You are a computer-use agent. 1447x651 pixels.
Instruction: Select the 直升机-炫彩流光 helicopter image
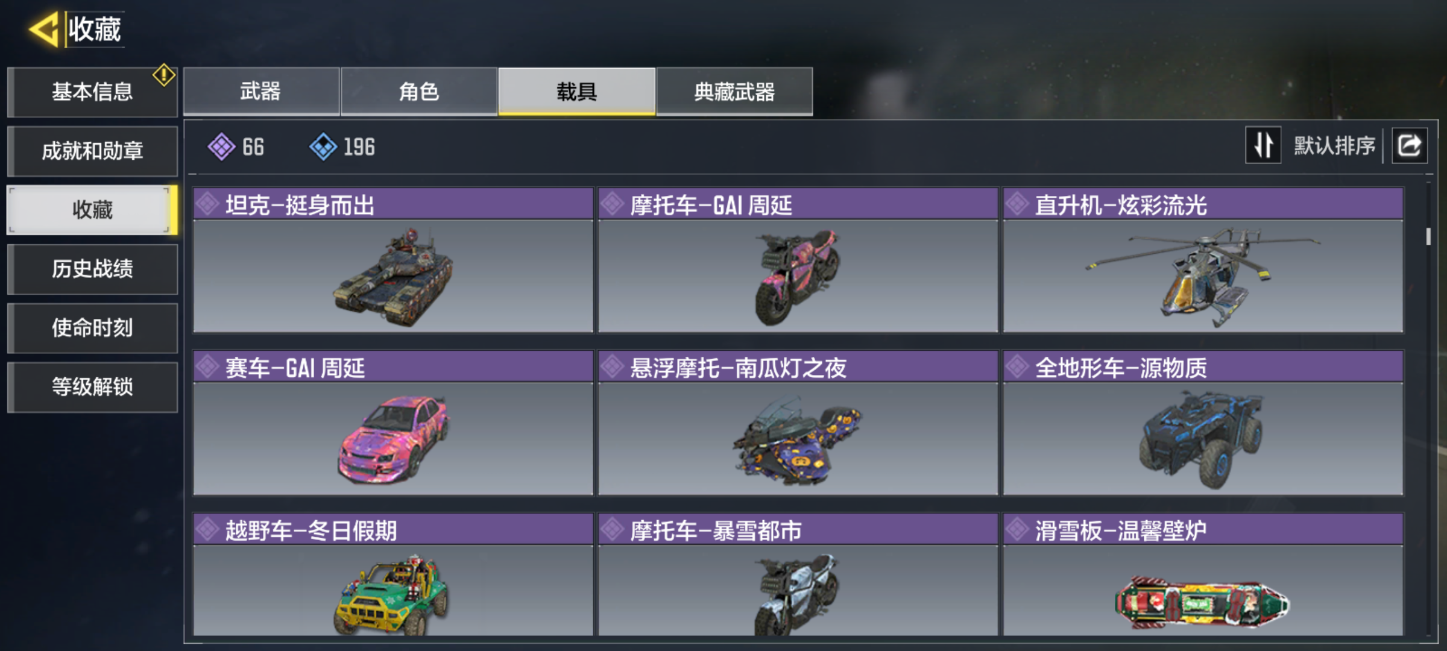pos(1203,276)
